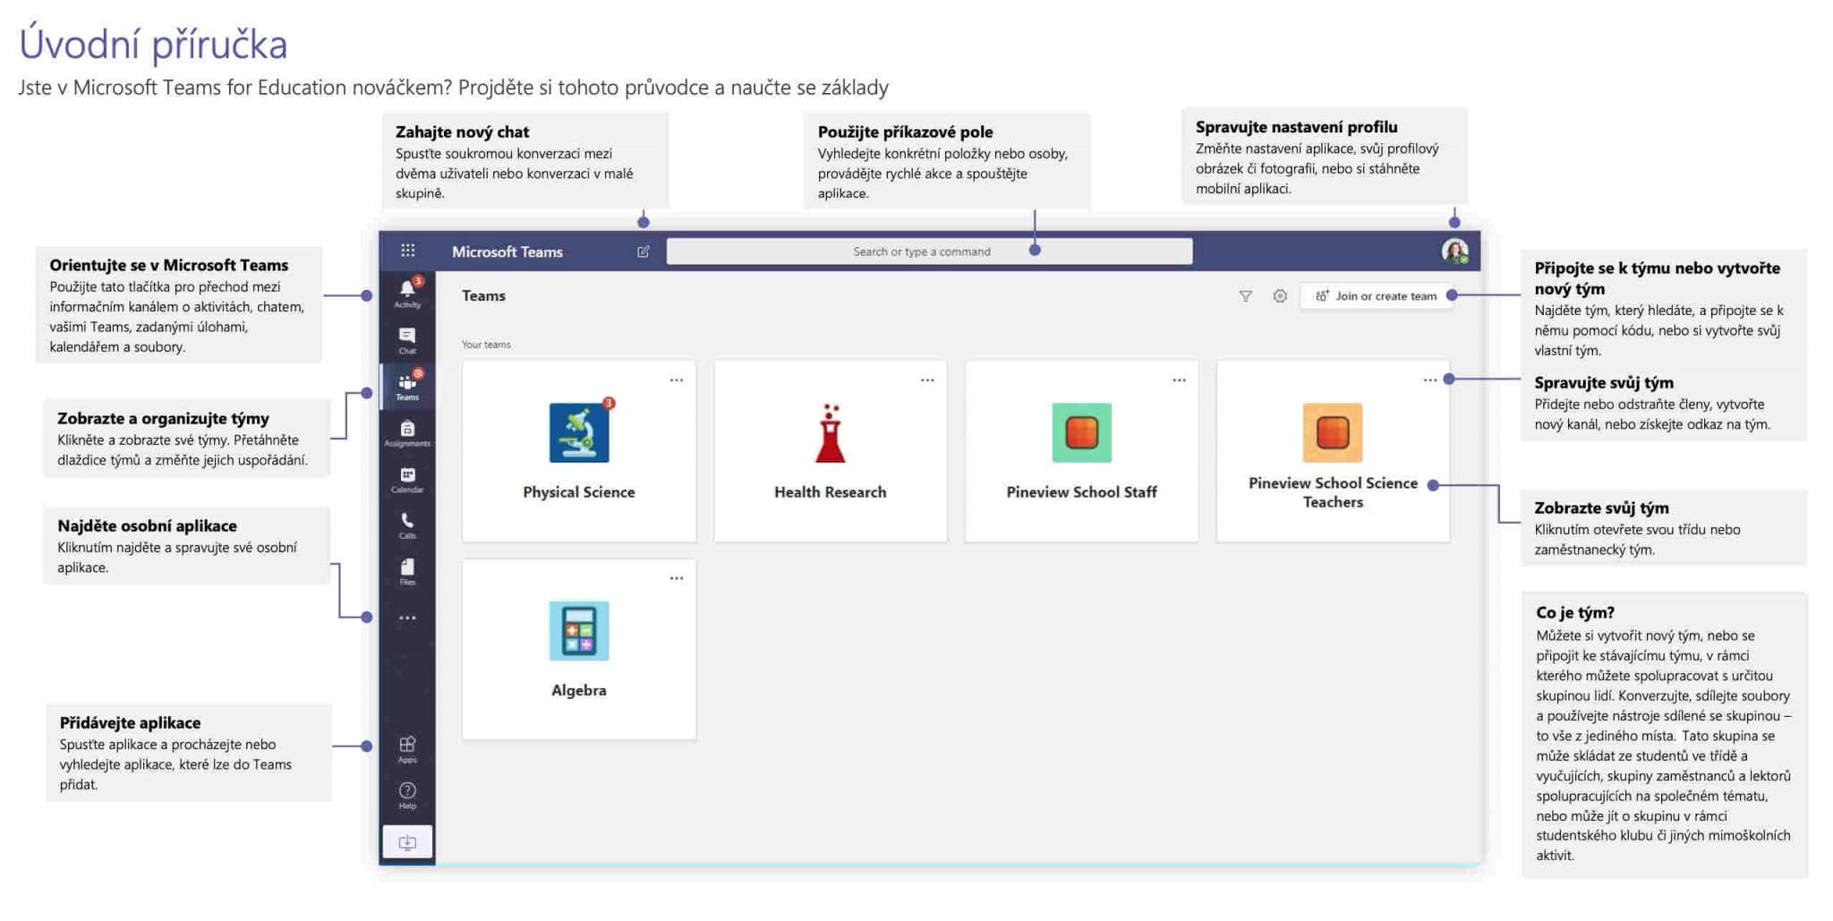Screen dimensions: 1833x921
Task: Open the Algebra team name
Action: [x=579, y=690]
